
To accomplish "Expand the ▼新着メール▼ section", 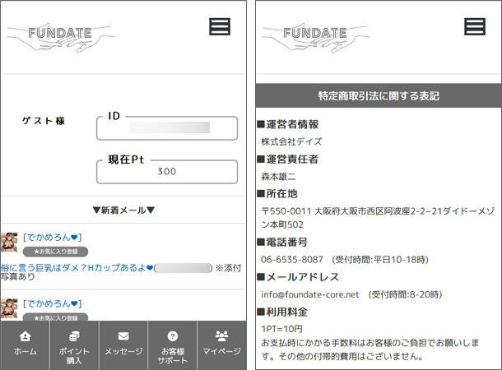I will (123, 210).
